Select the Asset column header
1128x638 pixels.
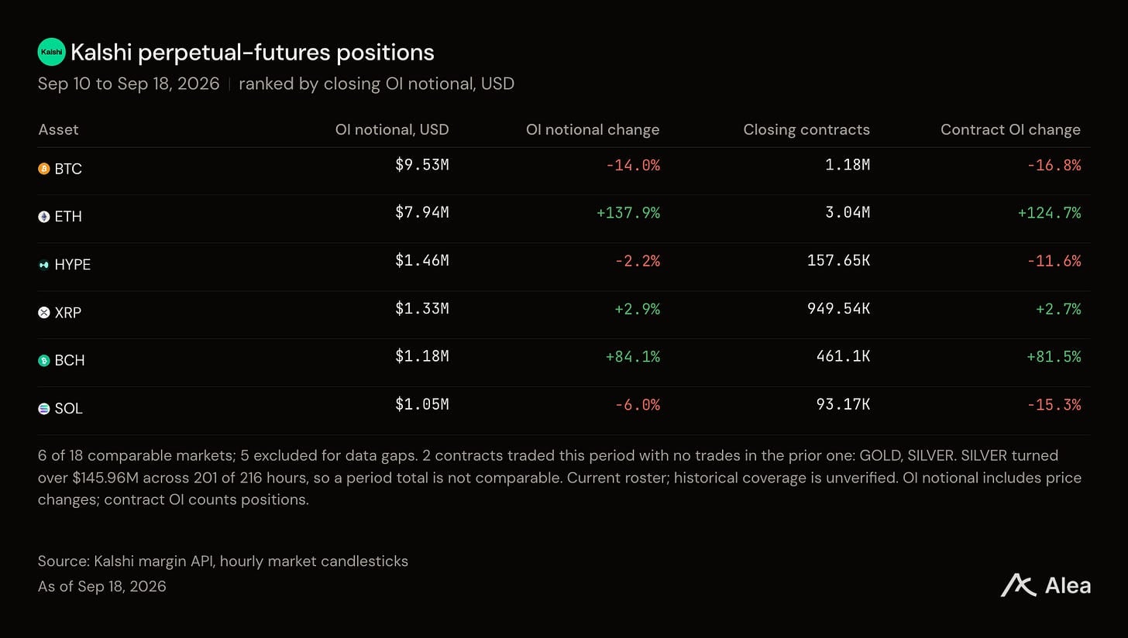pyautogui.click(x=58, y=129)
